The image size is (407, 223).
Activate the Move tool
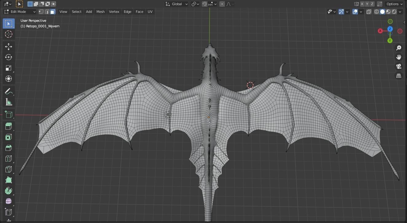(x=9, y=46)
